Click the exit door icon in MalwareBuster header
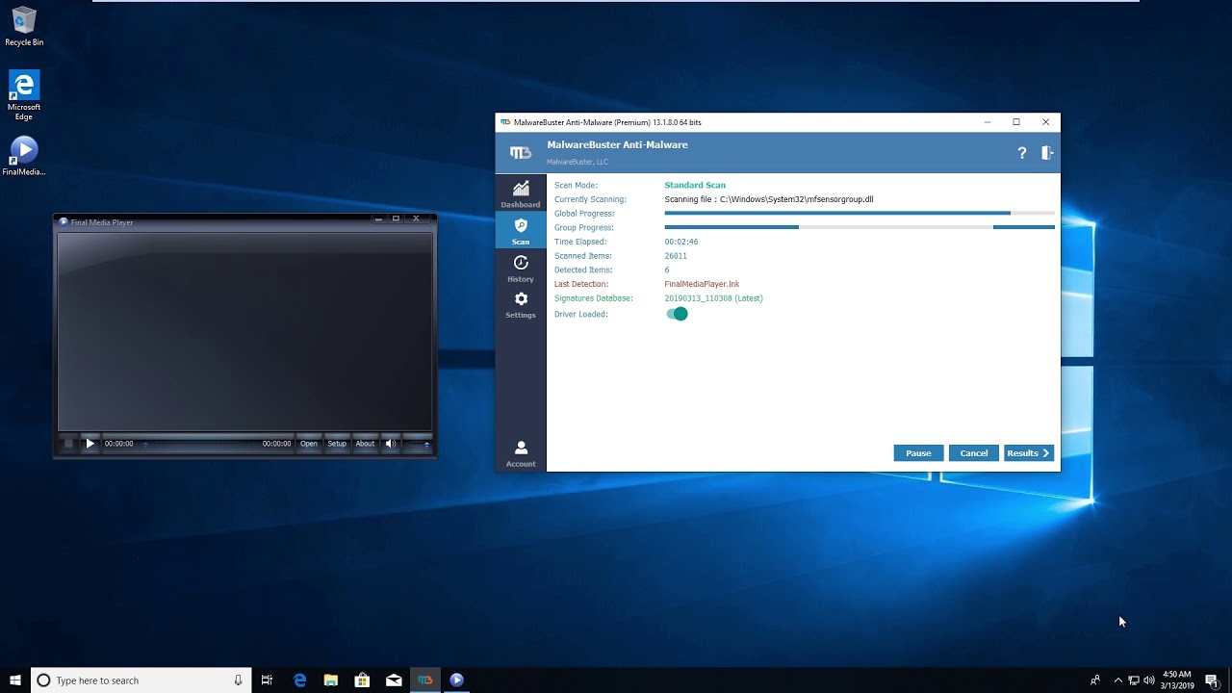This screenshot has height=693, width=1232. pos(1047,153)
